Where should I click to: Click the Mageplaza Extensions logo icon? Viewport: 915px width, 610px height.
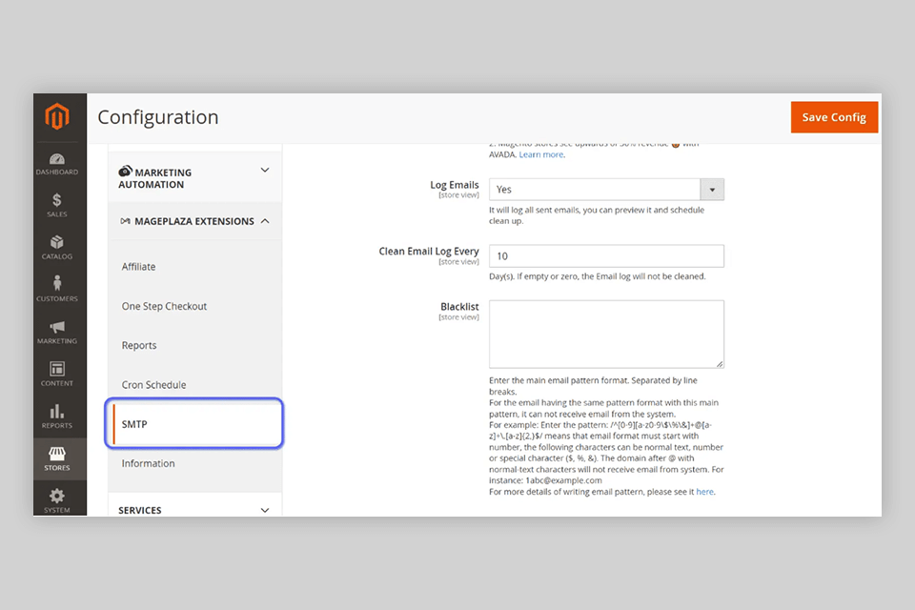click(x=126, y=221)
